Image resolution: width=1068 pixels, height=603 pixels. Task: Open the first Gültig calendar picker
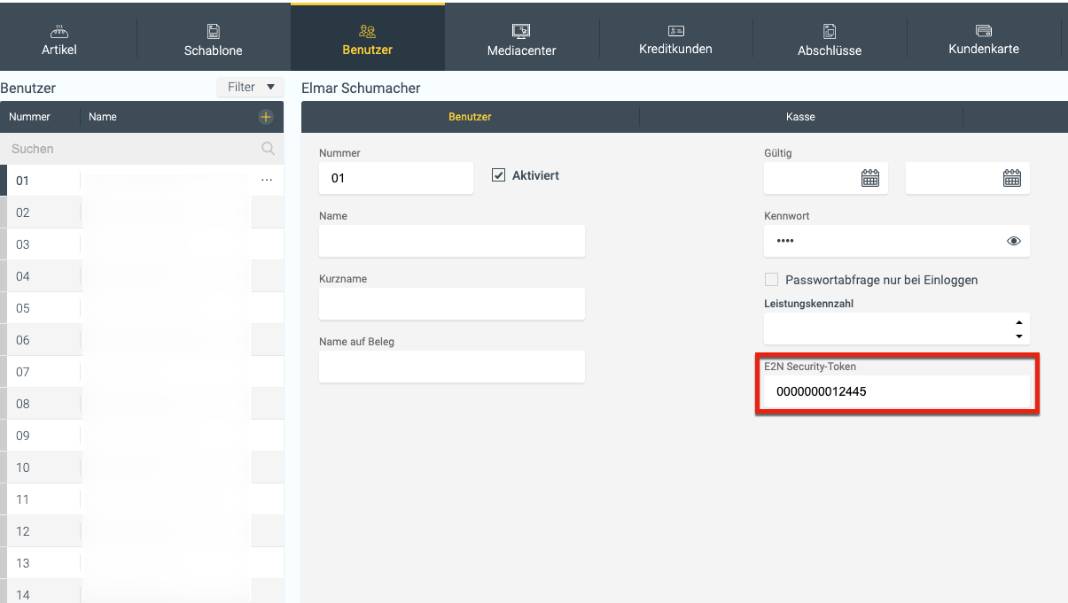click(x=869, y=178)
